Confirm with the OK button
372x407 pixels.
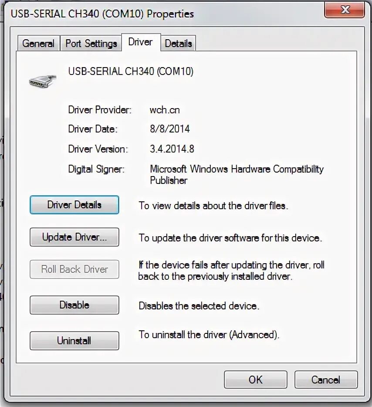point(256,380)
